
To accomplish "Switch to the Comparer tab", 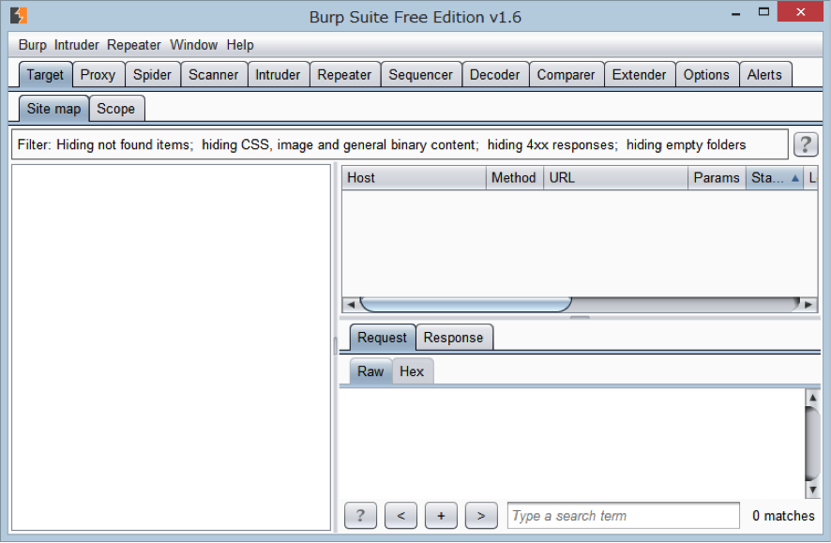I will pyautogui.click(x=566, y=75).
